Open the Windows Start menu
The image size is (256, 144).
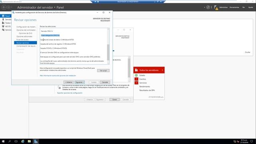pos(3,141)
